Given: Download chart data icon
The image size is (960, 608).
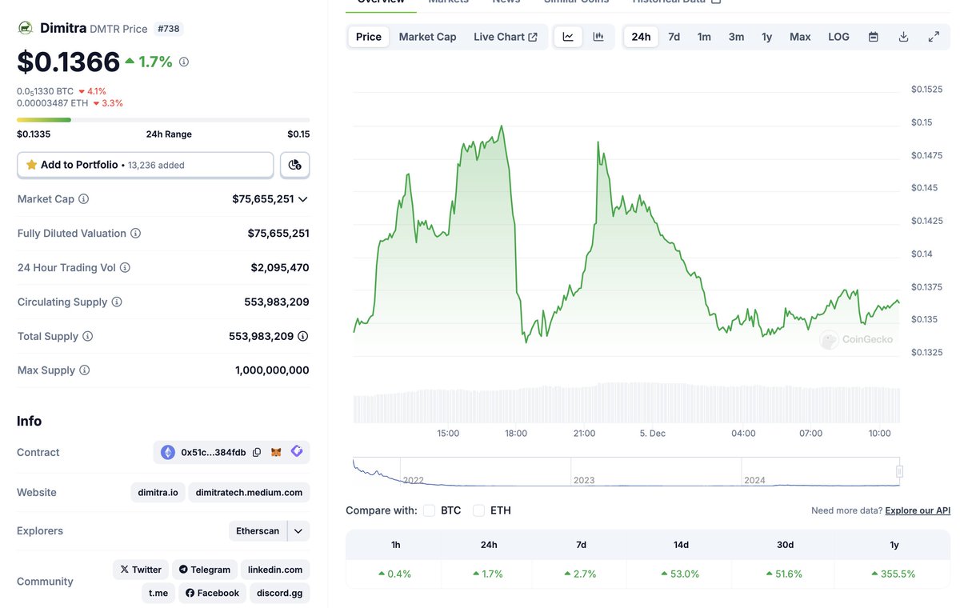Looking at the screenshot, I should [x=903, y=37].
